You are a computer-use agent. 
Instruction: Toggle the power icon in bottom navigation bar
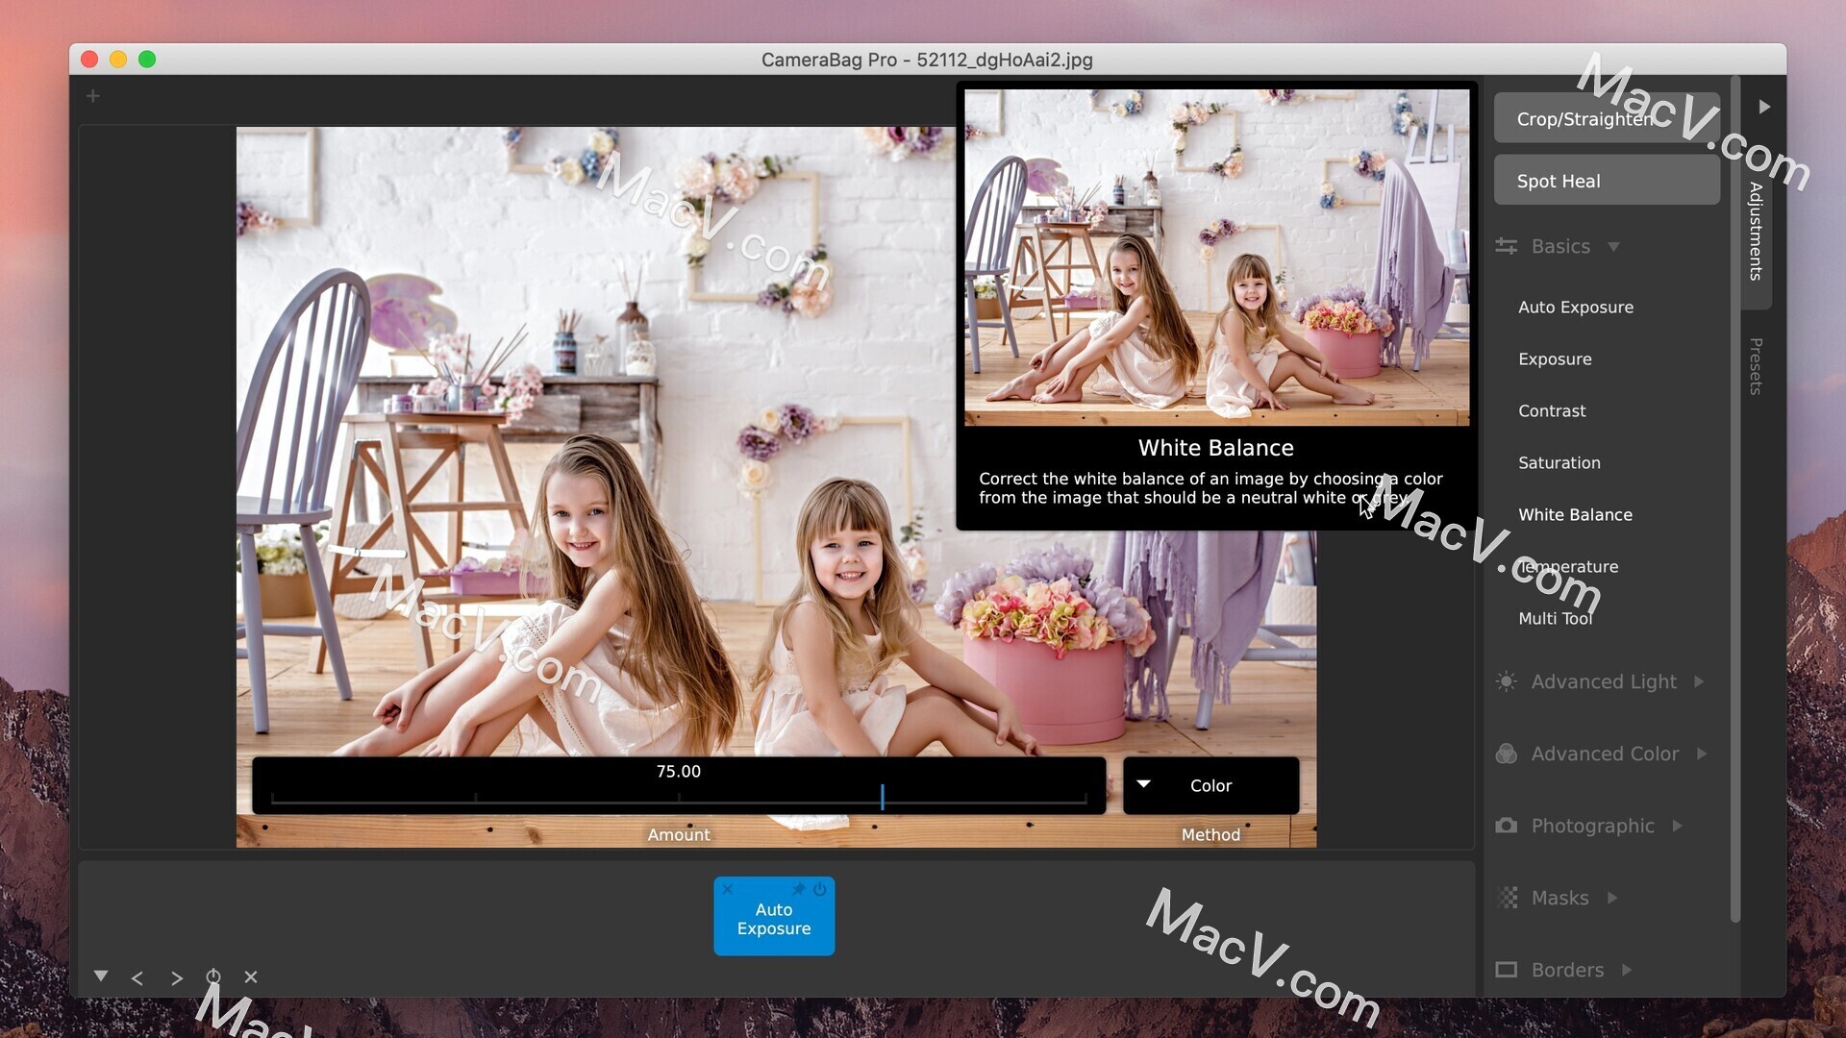[x=213, y=977]
